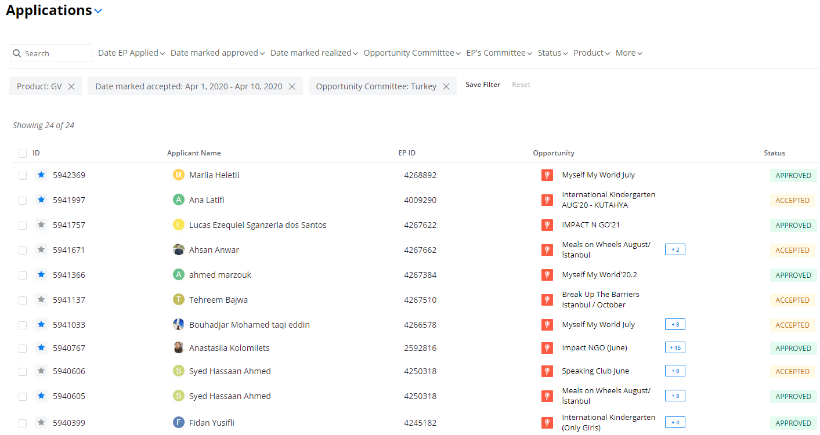
Task: Unstar application 5941033
Action: click(x=41, y=324)
